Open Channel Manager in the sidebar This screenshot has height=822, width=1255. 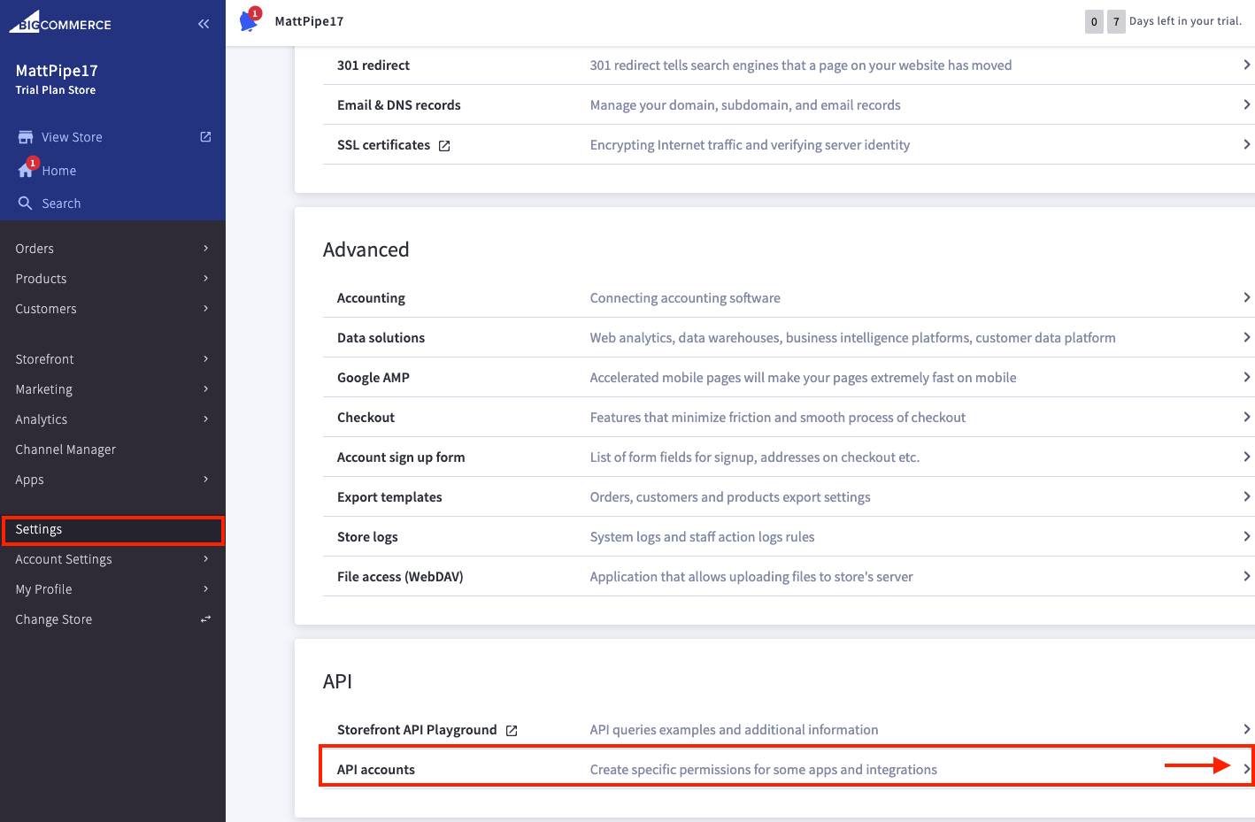(112, 449)
